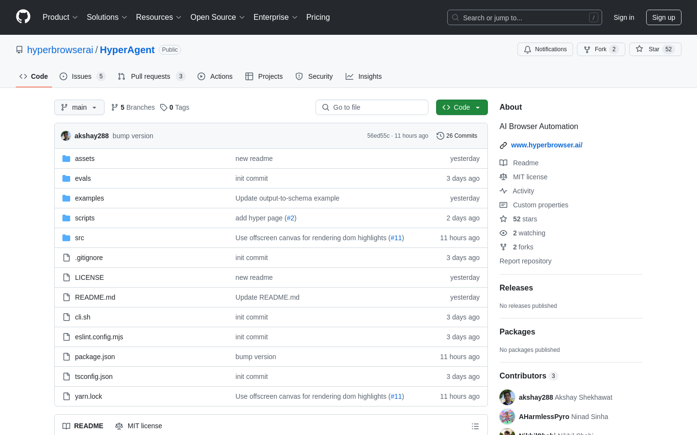Open the HyperAgent repository link
Viewport: 697px width, 435px height.
click(x=127, y=50)
